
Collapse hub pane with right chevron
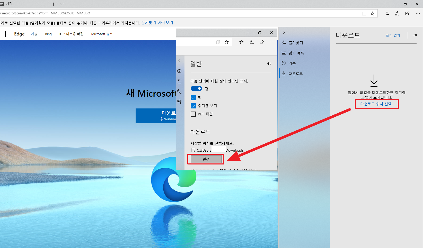[284, 32]
